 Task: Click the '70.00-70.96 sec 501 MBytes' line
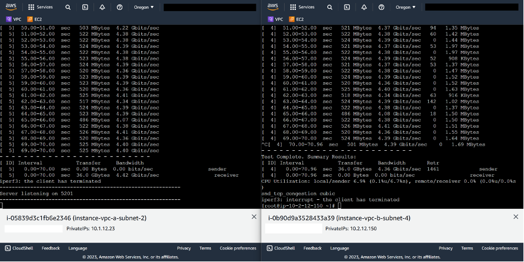coord(373,144)
